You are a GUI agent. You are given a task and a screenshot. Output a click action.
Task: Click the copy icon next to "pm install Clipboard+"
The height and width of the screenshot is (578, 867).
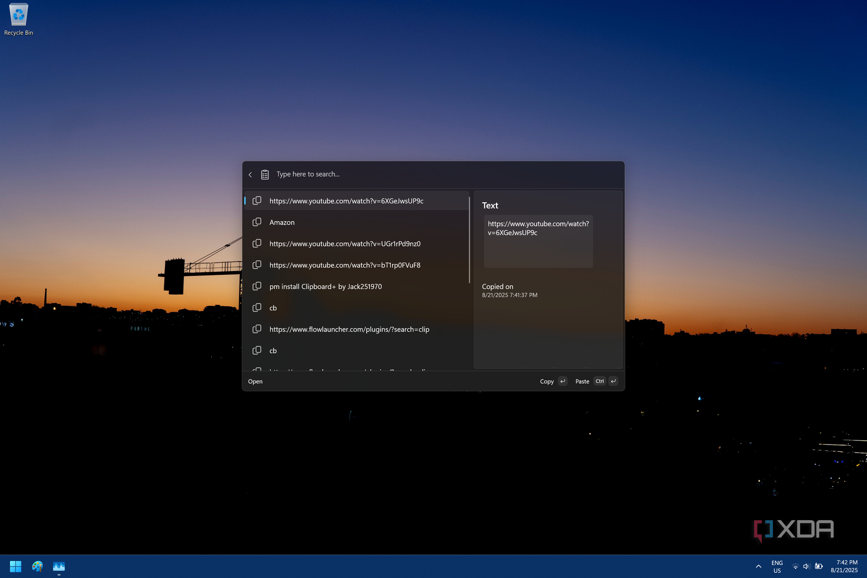click(x=257, y=286)
